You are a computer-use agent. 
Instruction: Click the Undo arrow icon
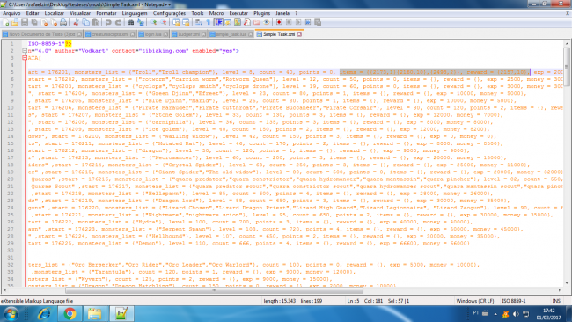108,23
